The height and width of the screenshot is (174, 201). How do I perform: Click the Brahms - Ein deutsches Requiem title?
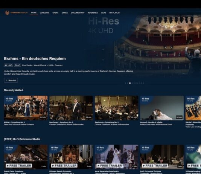[35, 59]
